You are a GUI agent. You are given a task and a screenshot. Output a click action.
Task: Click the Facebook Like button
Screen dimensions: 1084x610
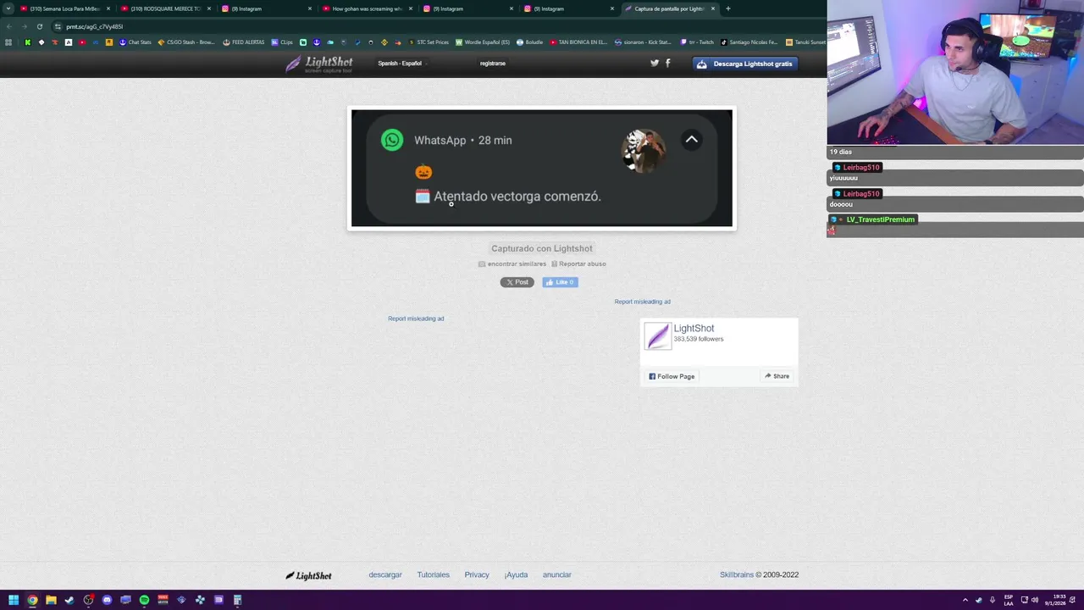pos(560,282)
